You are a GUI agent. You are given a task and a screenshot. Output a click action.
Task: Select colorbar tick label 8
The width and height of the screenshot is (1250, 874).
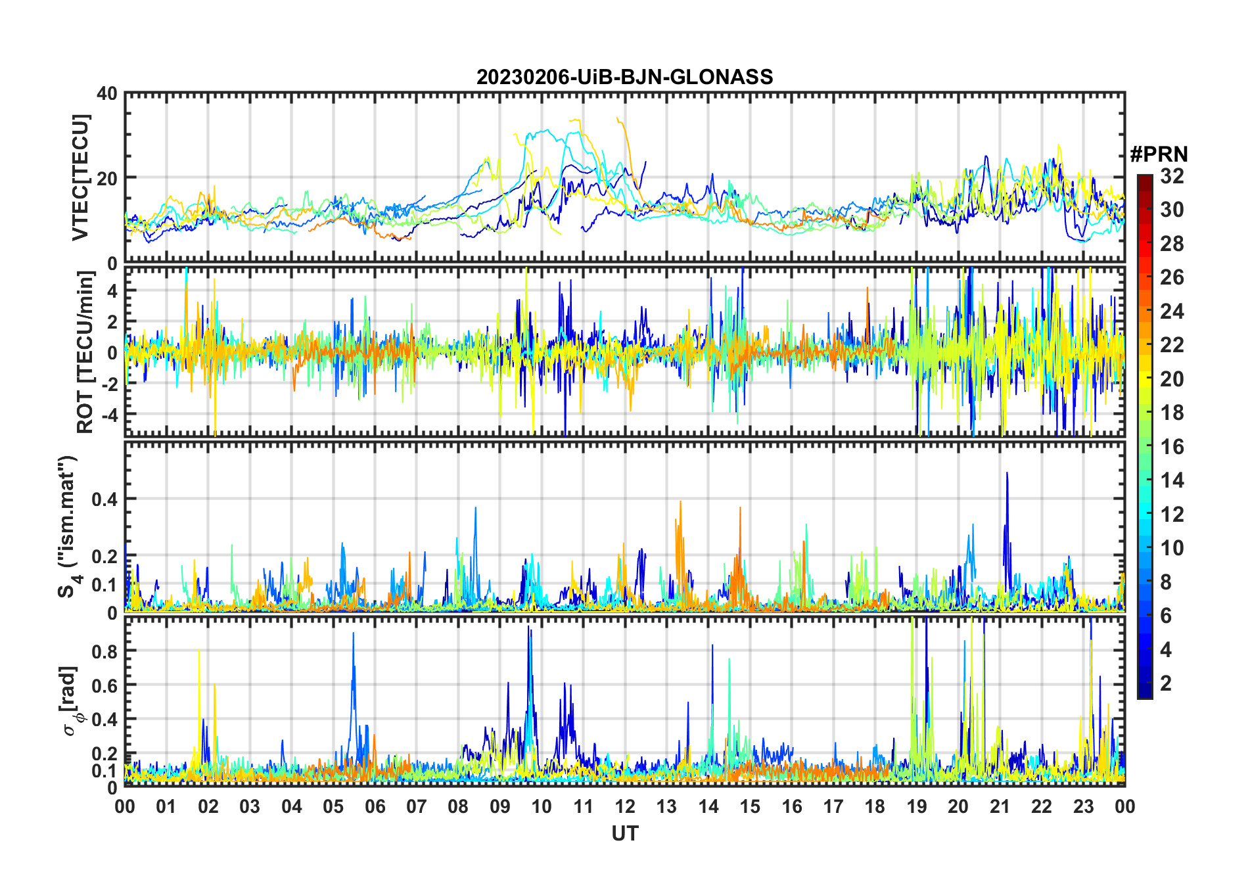coord(1166,582)
